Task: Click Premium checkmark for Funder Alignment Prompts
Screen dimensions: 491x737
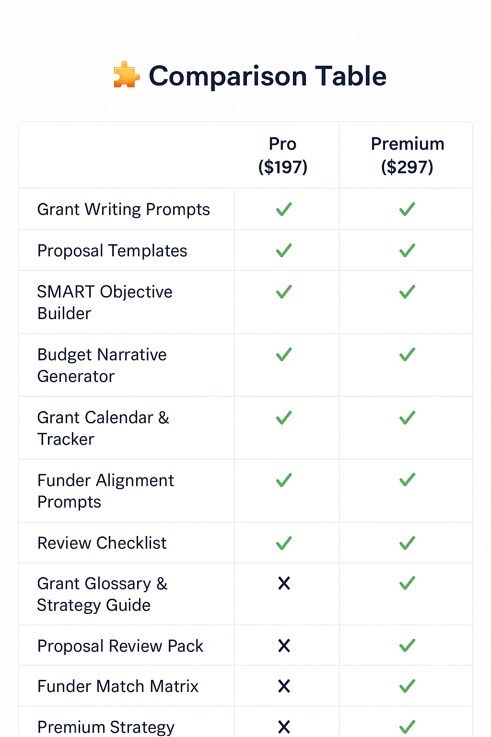Action: pos(407,480)
